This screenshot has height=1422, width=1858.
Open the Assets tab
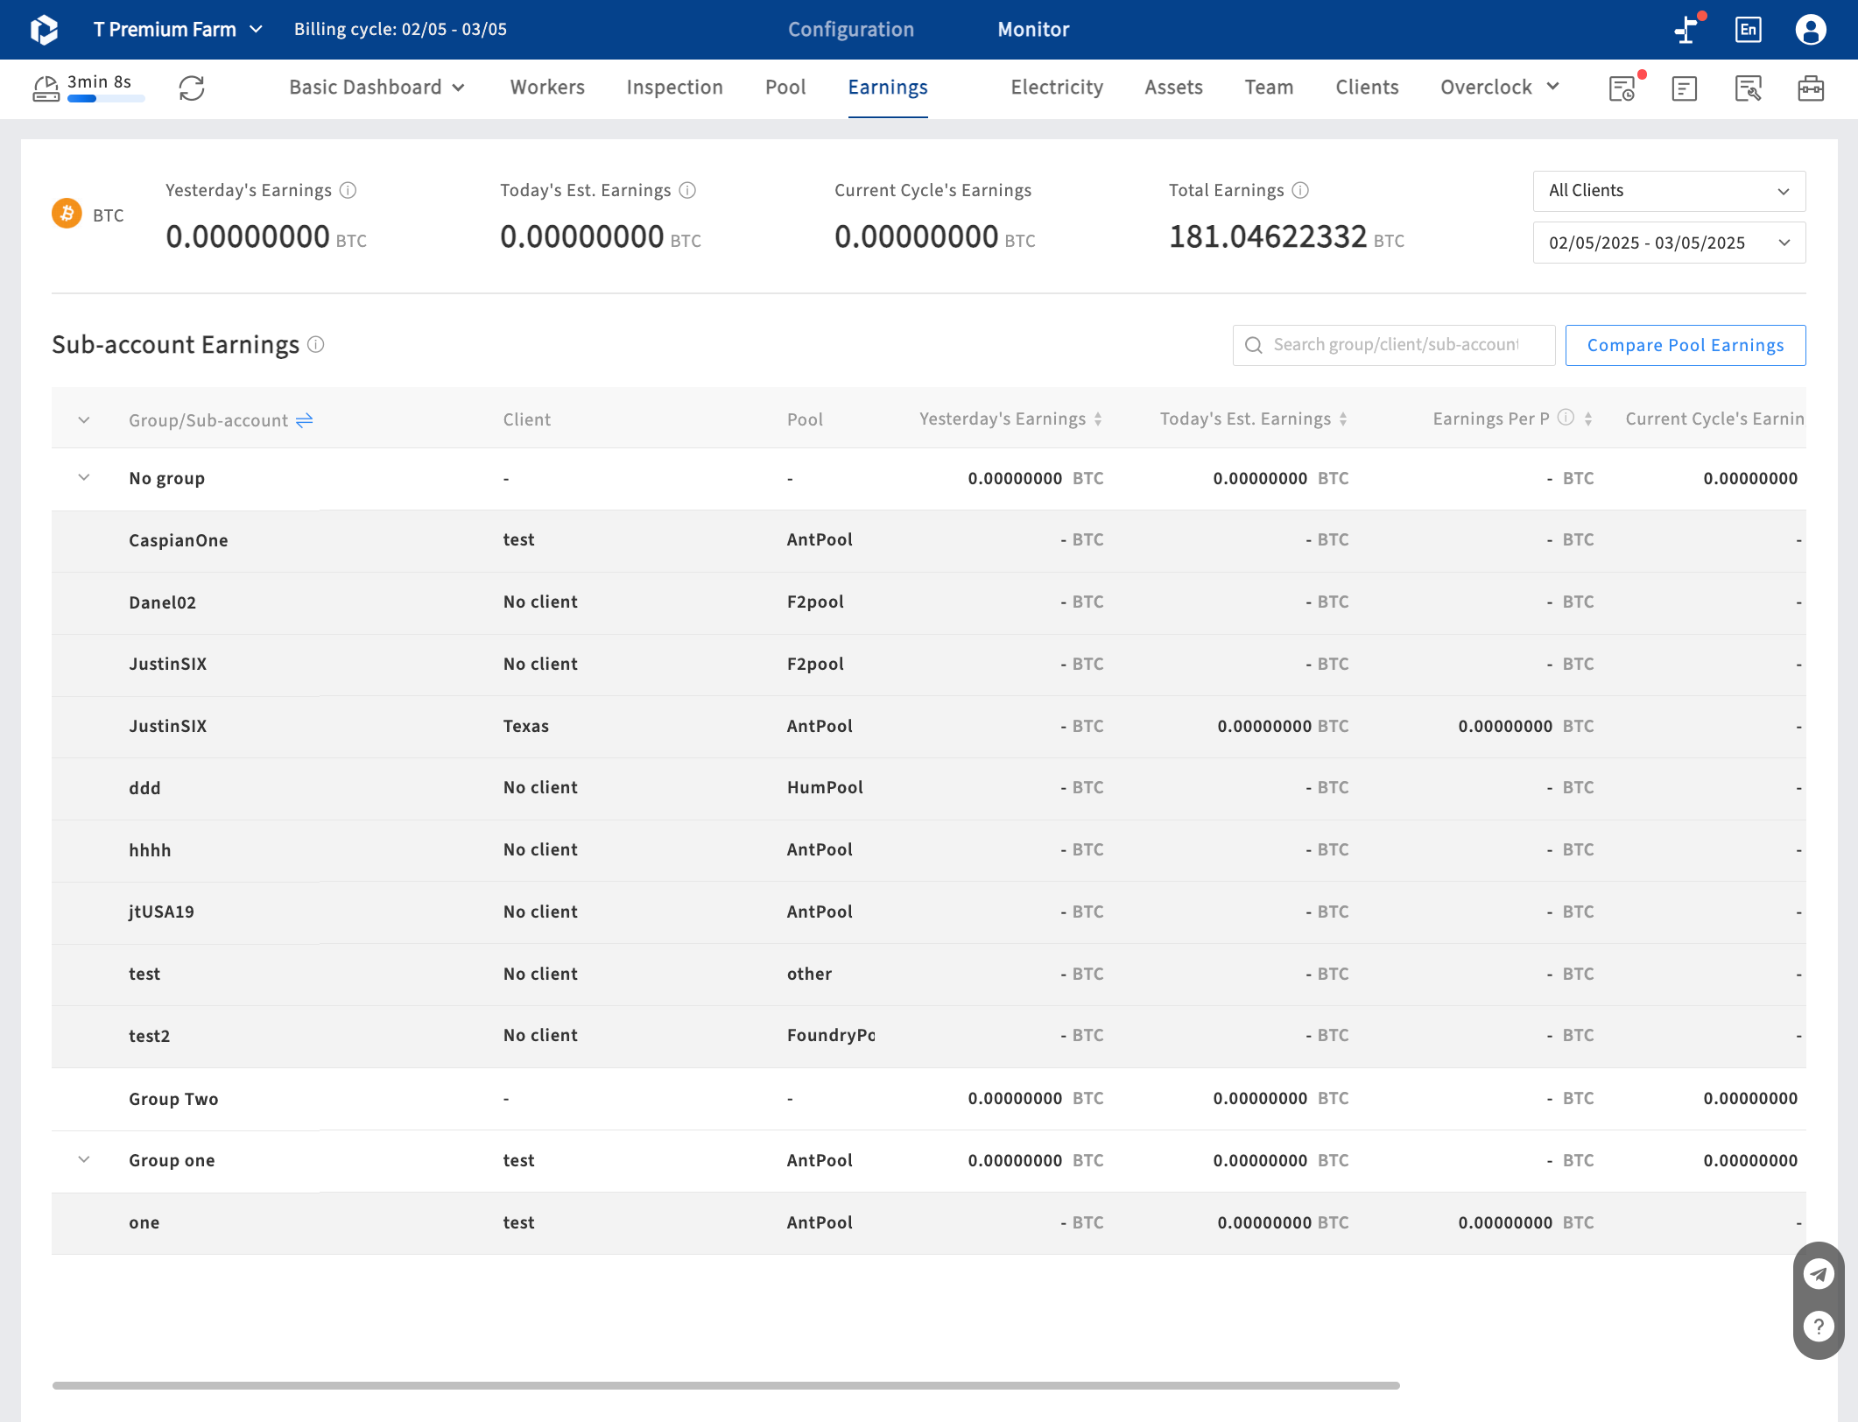pos(1173,88)
